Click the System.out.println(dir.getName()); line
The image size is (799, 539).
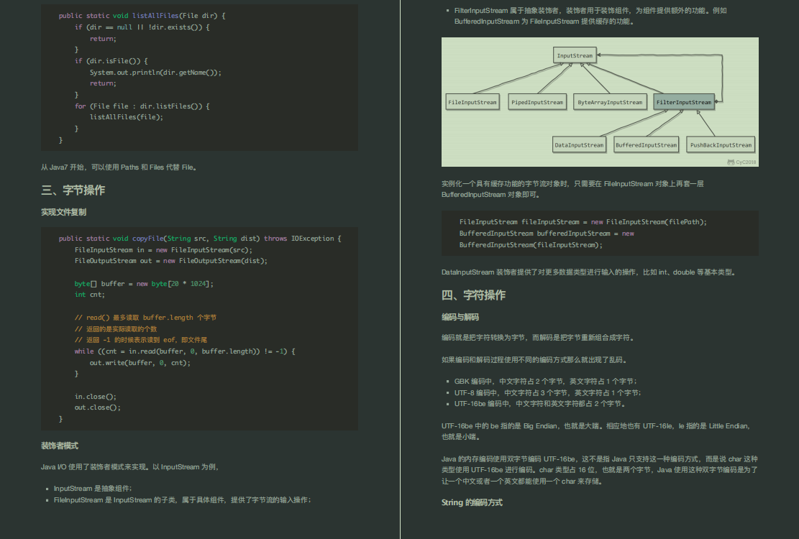pyautogui.click(x=155, y=73)
